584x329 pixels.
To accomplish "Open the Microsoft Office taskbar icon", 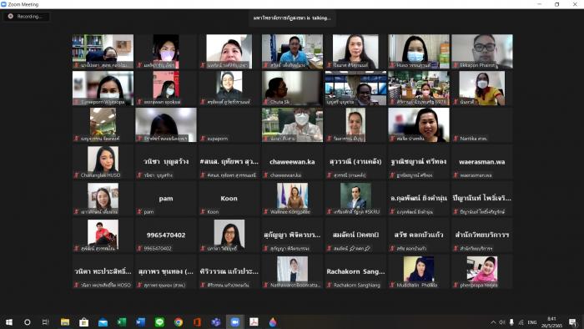I will coord(197,322).
